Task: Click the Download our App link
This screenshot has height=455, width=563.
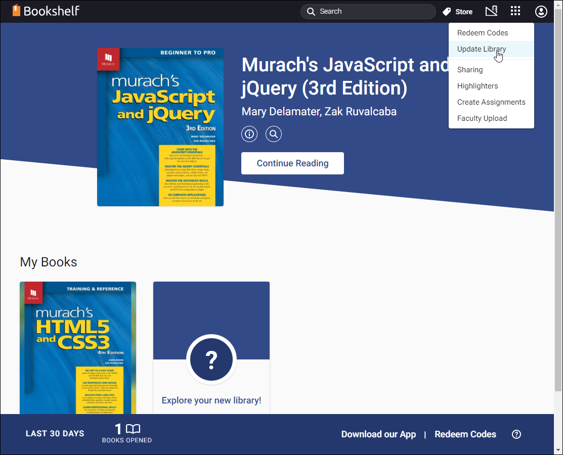Action: tap(378, 434)
